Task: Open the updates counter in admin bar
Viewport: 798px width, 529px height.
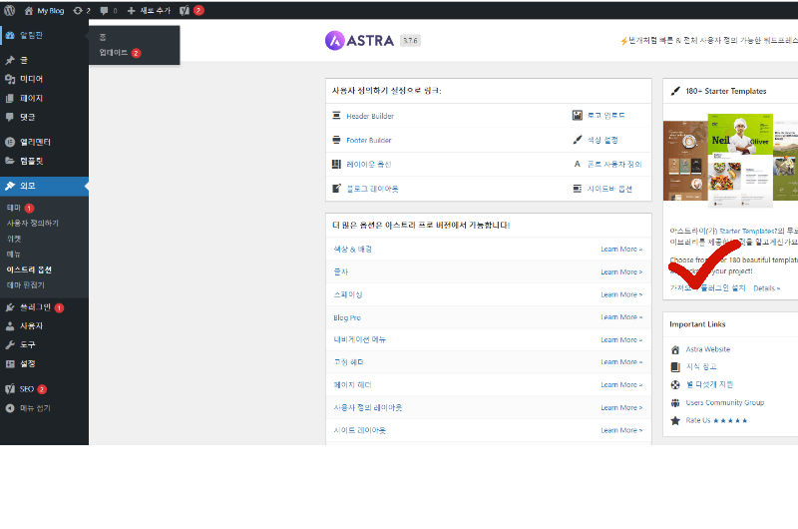Action: (82, 10)
